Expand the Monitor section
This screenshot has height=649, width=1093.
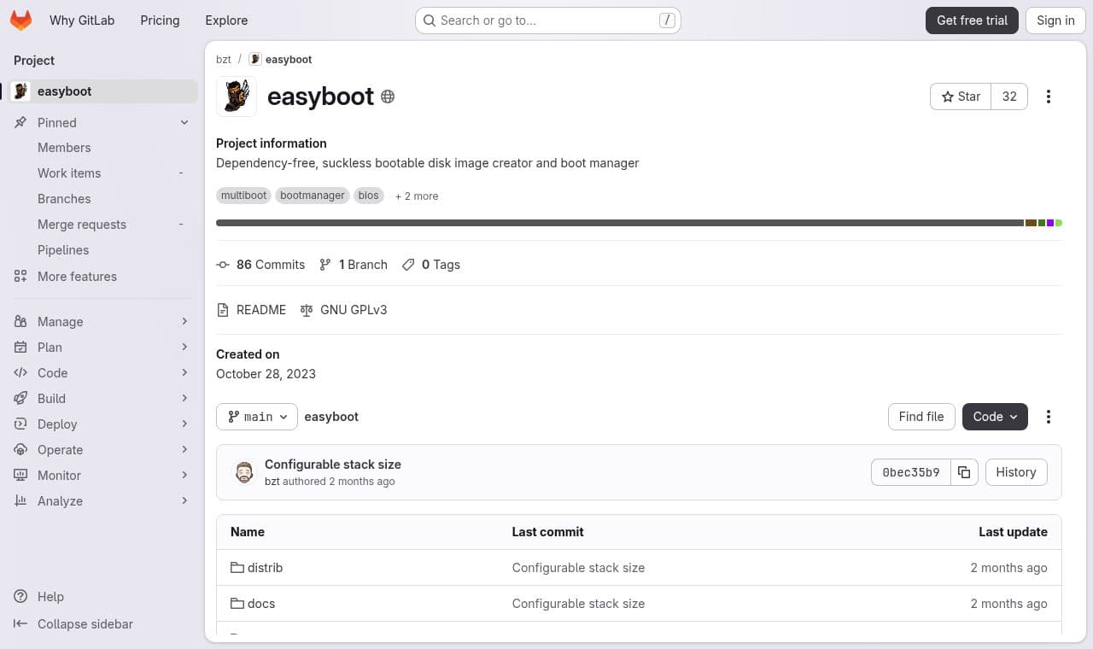pos(102,476)
